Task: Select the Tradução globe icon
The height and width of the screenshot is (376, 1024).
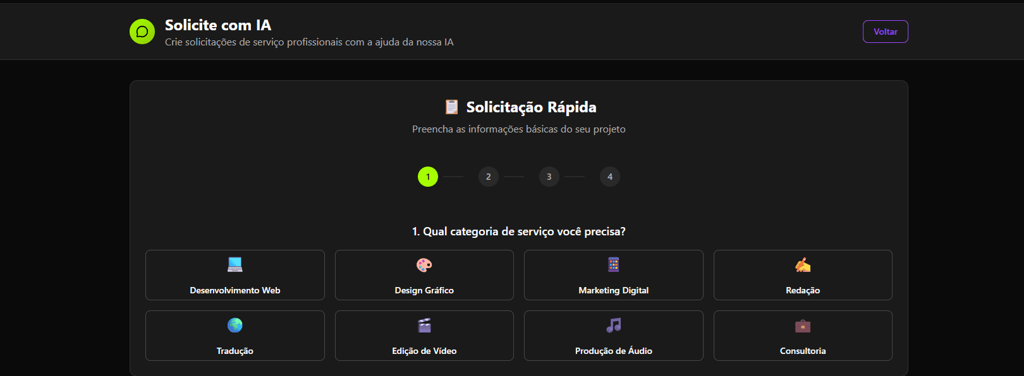Action: tap(235, 325)
